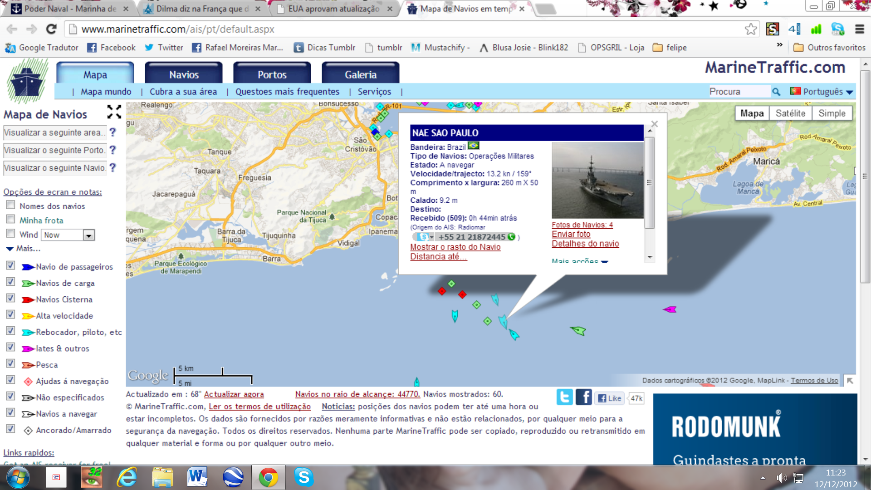Open the Skype number dropdown arrow in popup
The width and height of the screenshot is (871, 490).
point(432,237)
